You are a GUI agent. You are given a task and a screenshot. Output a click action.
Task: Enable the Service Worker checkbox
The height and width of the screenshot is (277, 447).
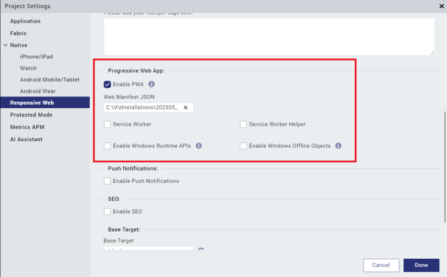[107, 124]
